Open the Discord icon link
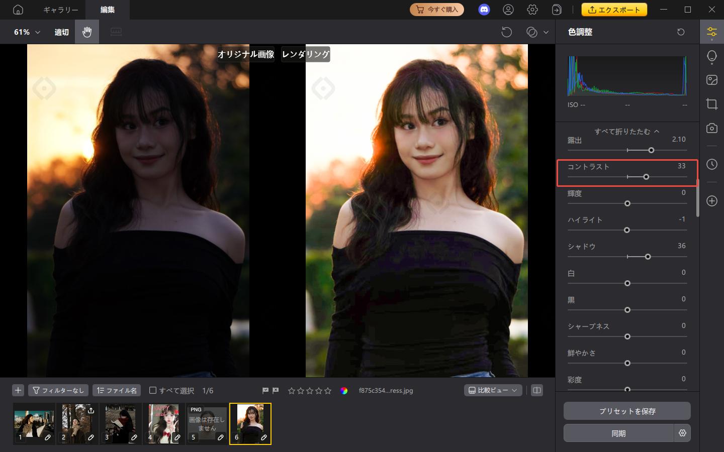724x452 pixels. point(484,10)
